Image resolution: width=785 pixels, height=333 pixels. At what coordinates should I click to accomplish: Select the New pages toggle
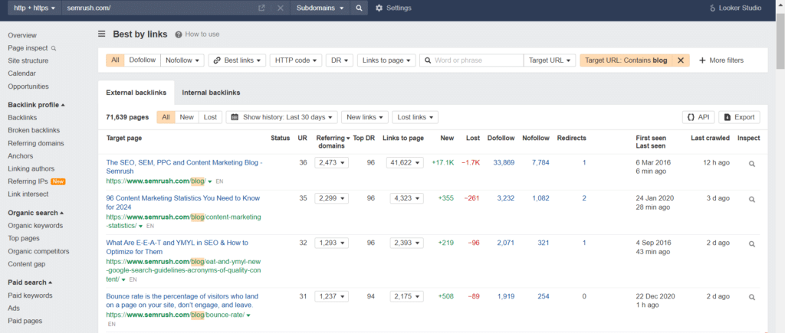click(x=187, y=117)
